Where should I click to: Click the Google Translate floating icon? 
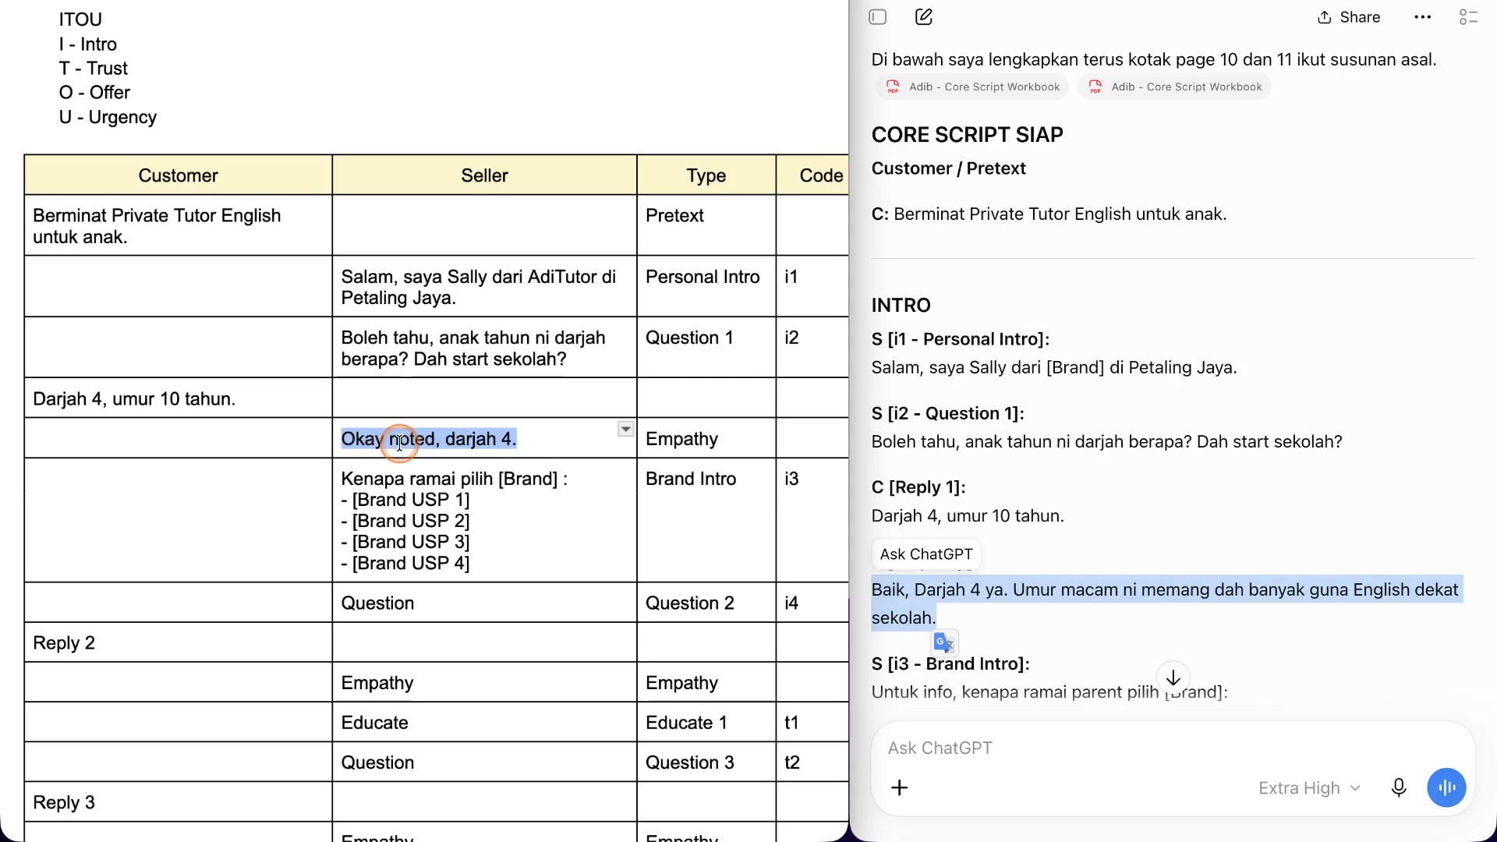[x=944, y=642]
